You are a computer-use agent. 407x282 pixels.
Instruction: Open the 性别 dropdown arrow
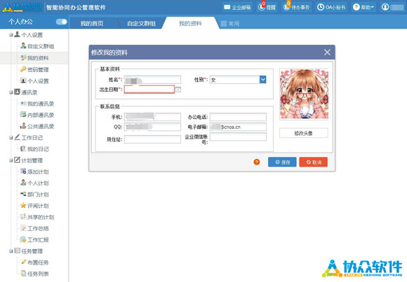(x=262, y=80)
